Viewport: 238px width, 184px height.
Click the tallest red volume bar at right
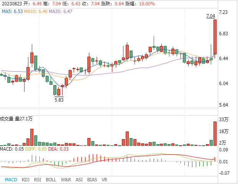pos(215,134)
